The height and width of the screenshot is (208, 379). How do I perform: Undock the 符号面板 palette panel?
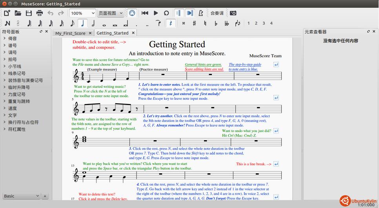pos(41,31)
